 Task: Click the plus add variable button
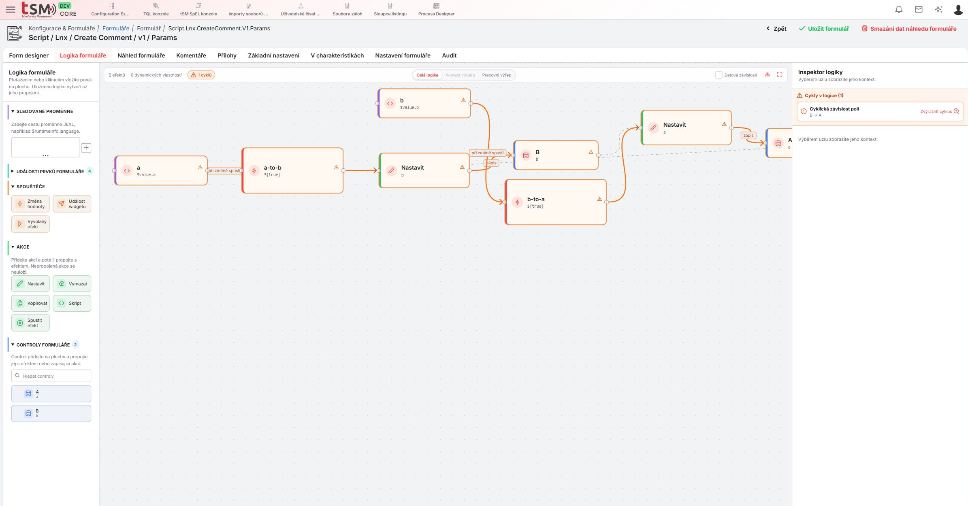pyautogui.click(x=86, y=148)
